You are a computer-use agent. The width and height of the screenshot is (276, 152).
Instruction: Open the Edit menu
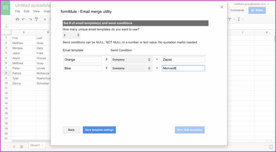(x=26, y=11)
